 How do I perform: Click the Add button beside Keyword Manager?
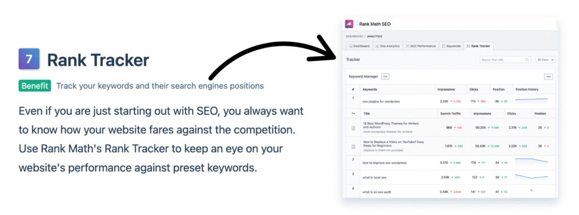(x=385, y=76)
